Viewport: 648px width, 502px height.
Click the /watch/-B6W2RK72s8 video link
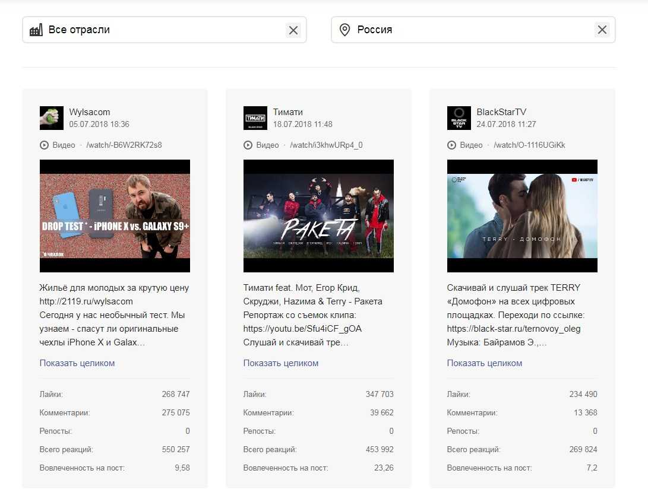(124, 145)
